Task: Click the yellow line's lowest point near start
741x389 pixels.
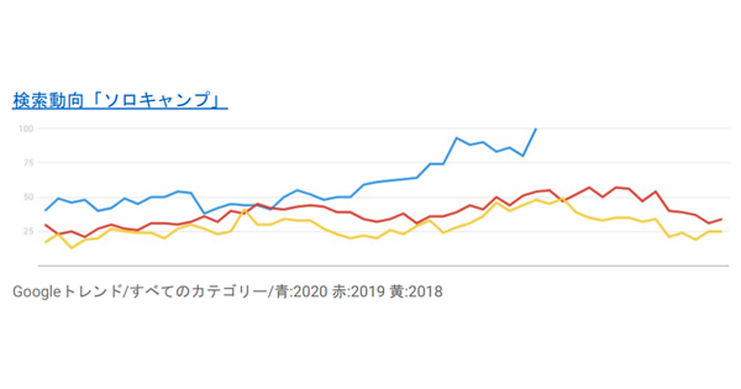Action: [72, 248]
